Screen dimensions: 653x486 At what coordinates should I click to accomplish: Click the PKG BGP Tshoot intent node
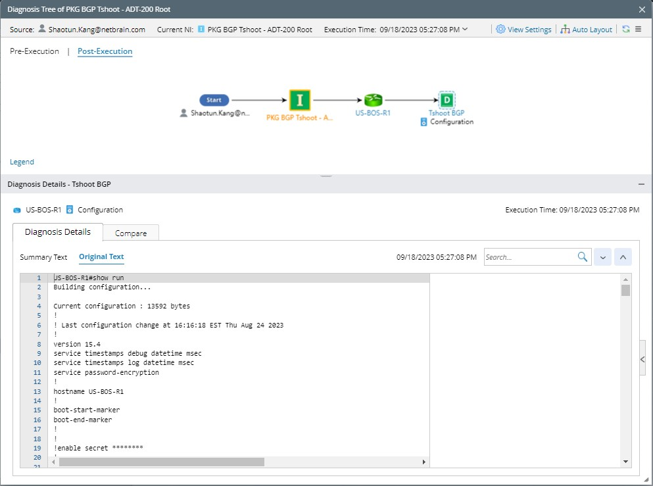click(x=299, y=100)
